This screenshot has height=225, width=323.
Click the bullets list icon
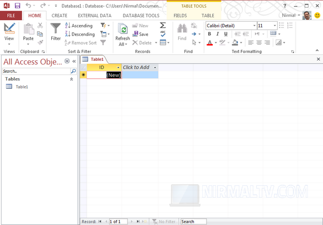click(281, 26)
